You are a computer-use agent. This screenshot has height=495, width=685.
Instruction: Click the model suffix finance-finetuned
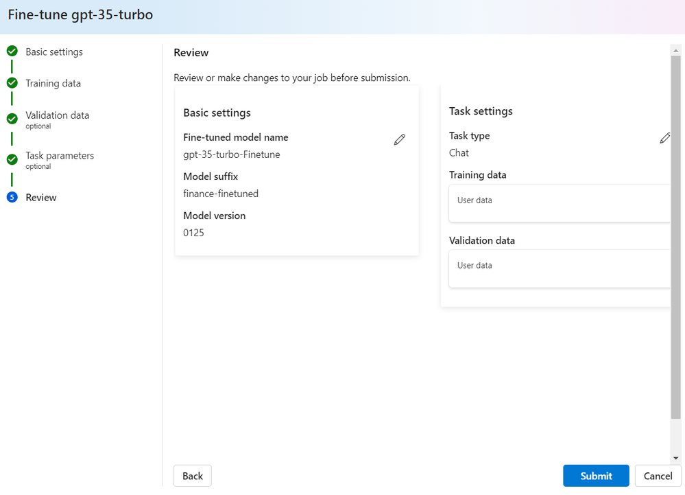point(221,194)
